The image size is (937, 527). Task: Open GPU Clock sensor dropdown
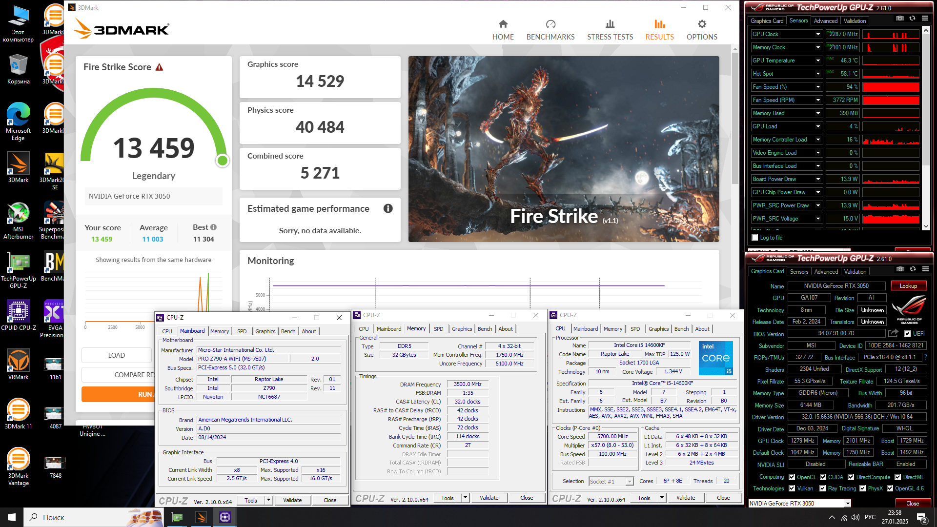pyautogui.click(x=818, y=34)
